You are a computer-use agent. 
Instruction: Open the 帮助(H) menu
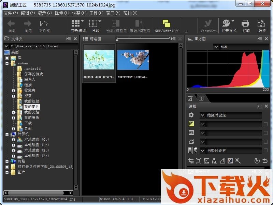coord(130,13)
